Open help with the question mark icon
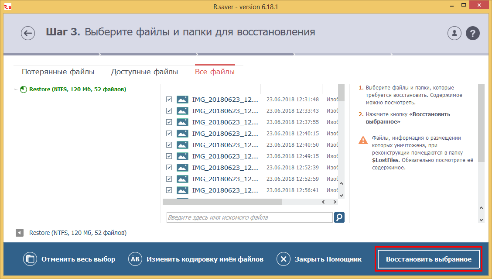 point(473,33)
